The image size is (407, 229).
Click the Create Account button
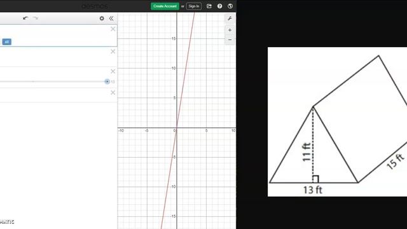[x=165, y=6]
